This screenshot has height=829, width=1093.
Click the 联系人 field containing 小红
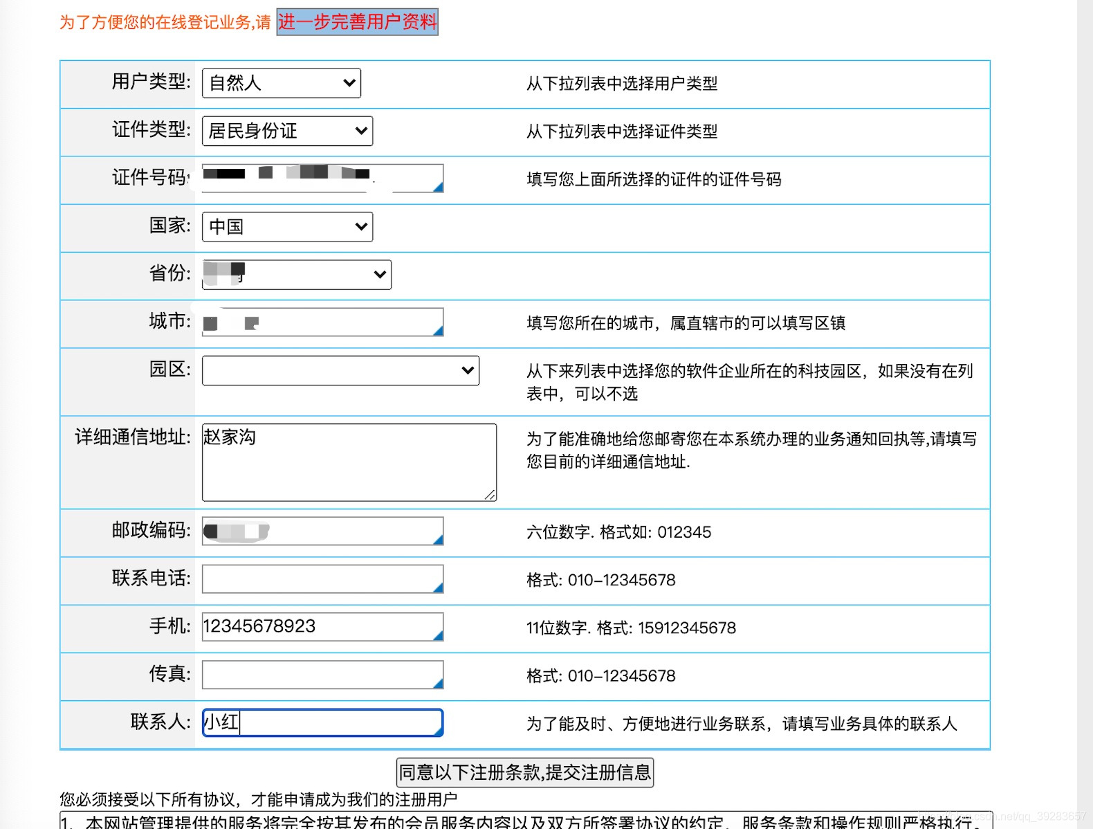point(322,722)
